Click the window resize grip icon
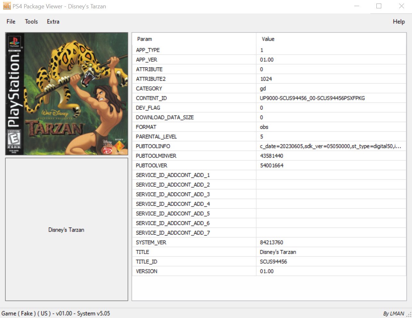 pyautogui.click(x=409, y=315)
